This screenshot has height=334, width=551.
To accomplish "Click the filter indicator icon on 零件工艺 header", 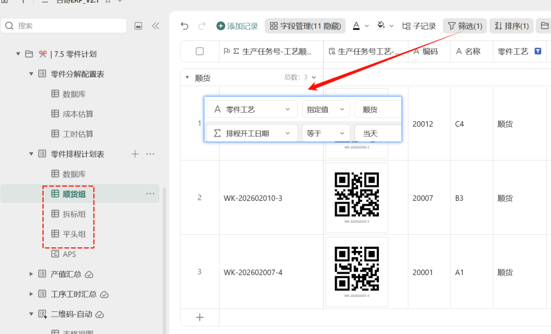I will coord(538,51).
